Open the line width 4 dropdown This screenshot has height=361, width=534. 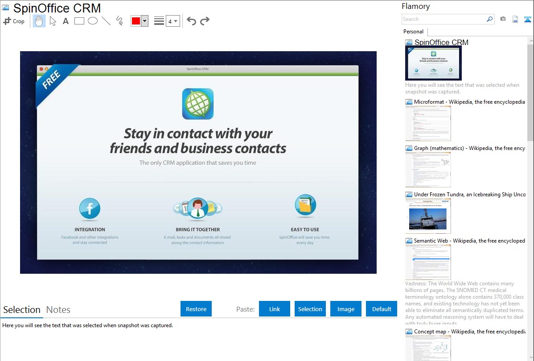[173, 21]
